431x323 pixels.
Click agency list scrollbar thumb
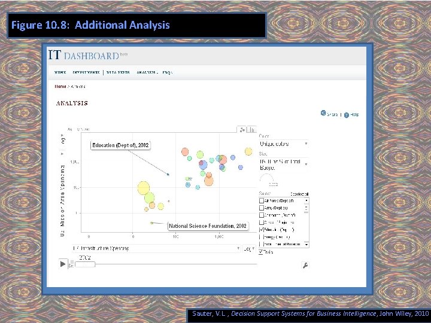point(306,209)
